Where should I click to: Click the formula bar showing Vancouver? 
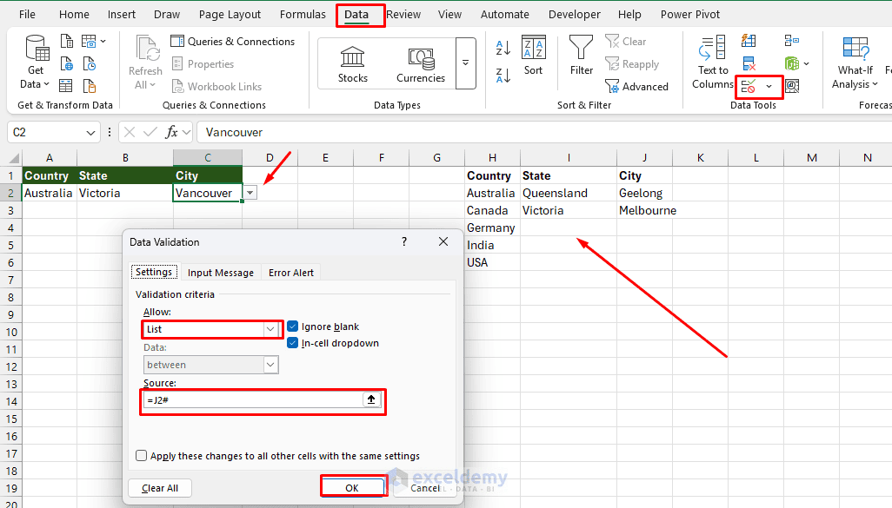[x=543, y=132]
